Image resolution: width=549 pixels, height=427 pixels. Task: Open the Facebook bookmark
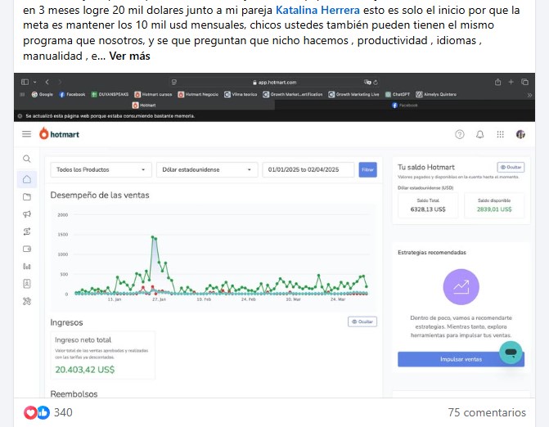click(72, 94)
